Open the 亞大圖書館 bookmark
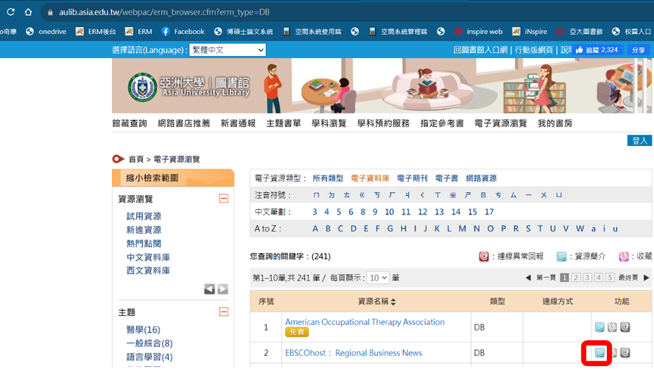The width and height of the screenshot is (654, 372). pos(580,31)
